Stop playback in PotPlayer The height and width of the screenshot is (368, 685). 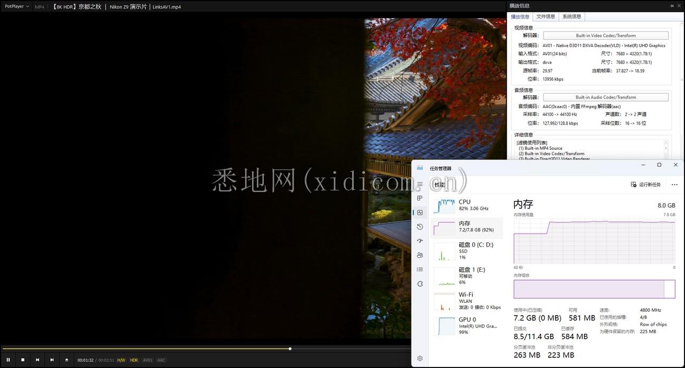(22, 360)
